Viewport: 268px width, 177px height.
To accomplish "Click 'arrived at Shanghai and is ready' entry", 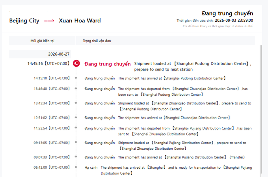I will (177, 170).
